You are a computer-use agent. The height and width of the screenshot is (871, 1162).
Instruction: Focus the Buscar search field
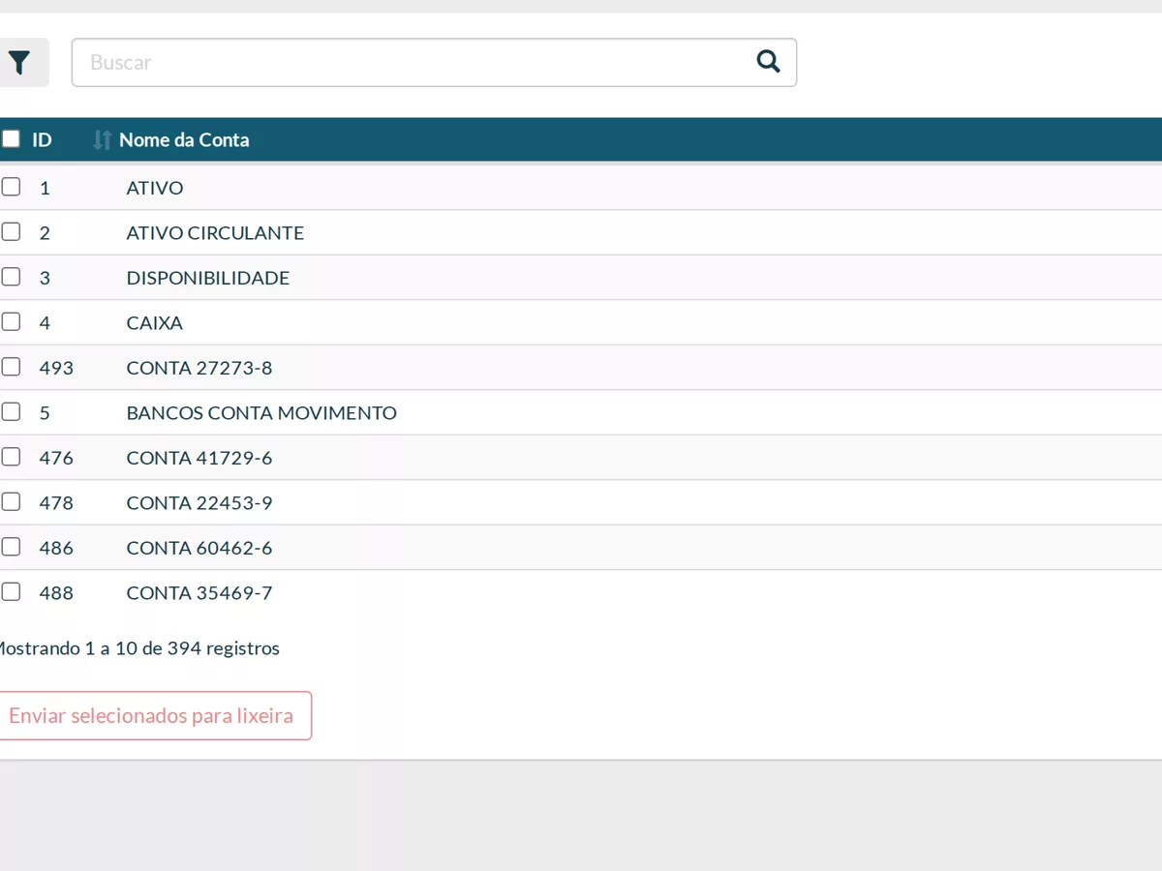[434, 63]
